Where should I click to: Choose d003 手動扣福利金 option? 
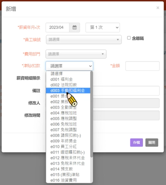(x=68, y=91)
